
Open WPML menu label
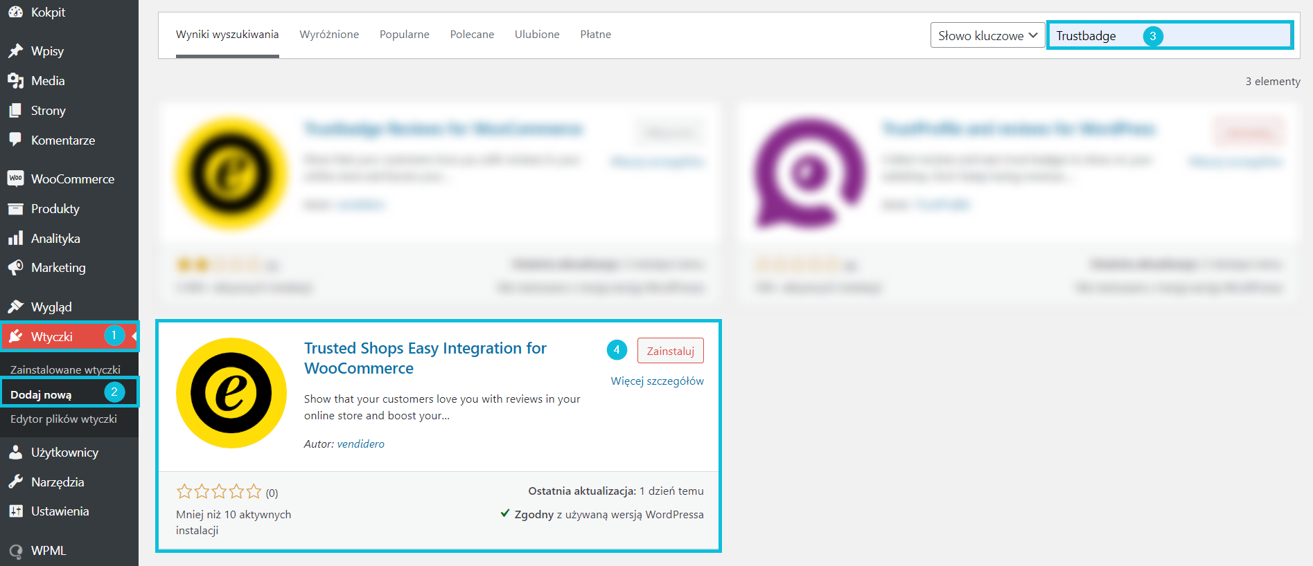point(49,551)
